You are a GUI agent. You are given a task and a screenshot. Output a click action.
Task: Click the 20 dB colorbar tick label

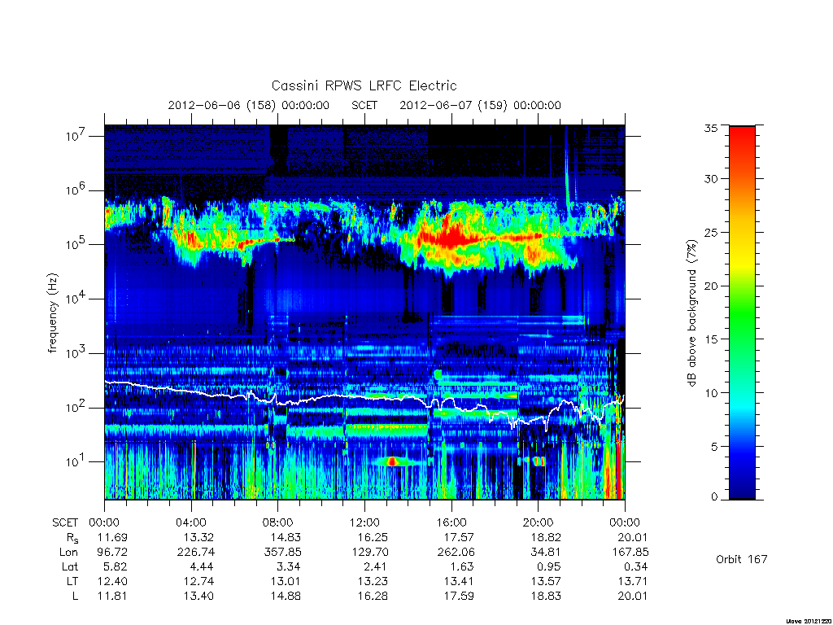point(711,286)
